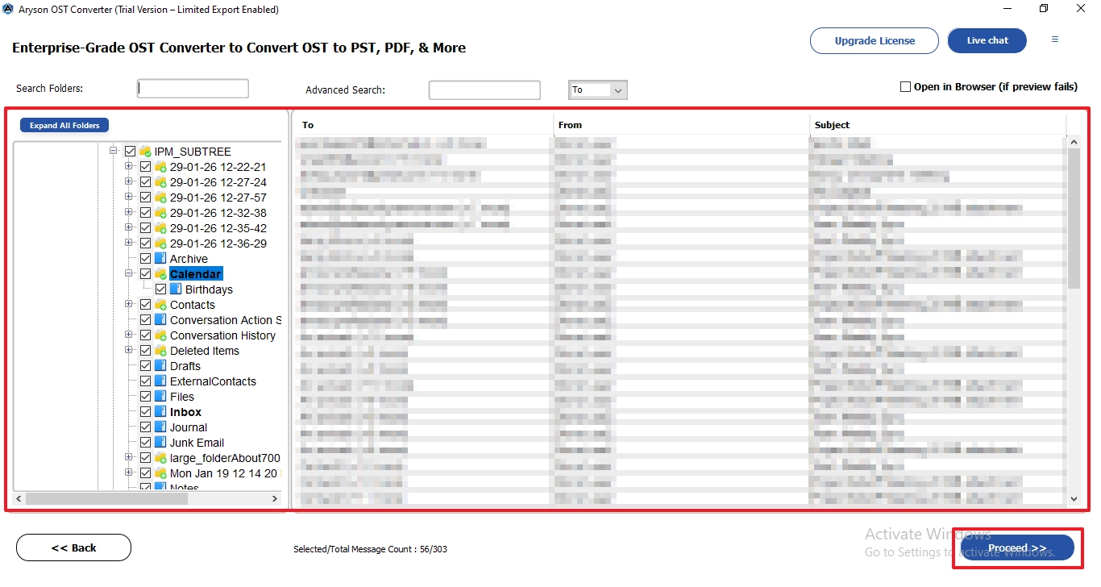The height and width of the screenshot is (587, 1101).
Task: Click the Selected/Total Message Count text
Action: pos(370,549)
